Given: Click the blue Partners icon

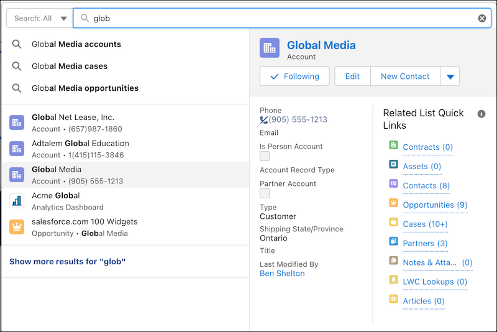Looking at the screenshot, I should 393,241.
